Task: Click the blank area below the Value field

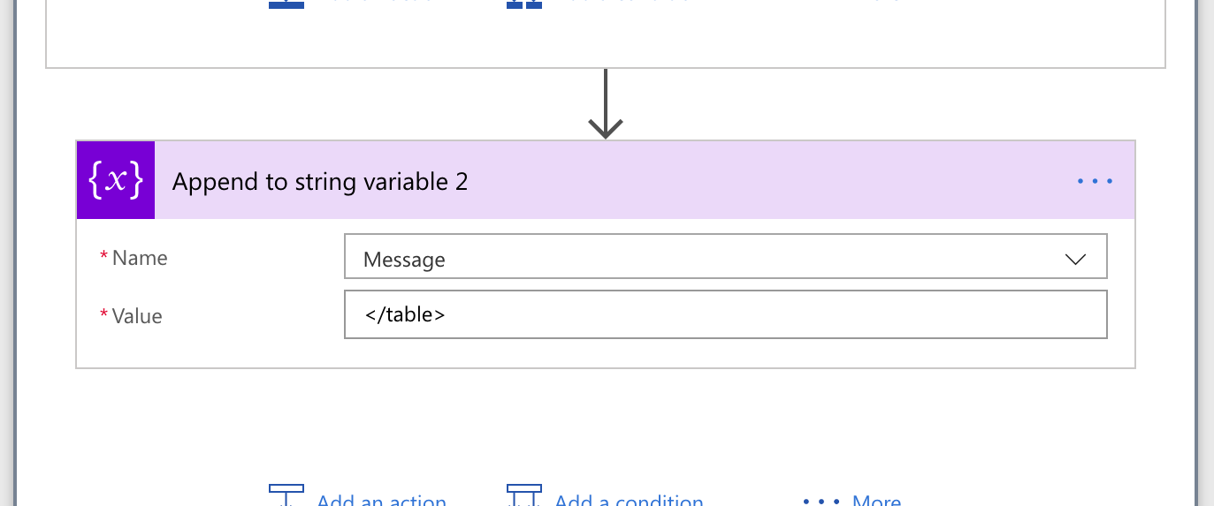Action: pos(606,353)
